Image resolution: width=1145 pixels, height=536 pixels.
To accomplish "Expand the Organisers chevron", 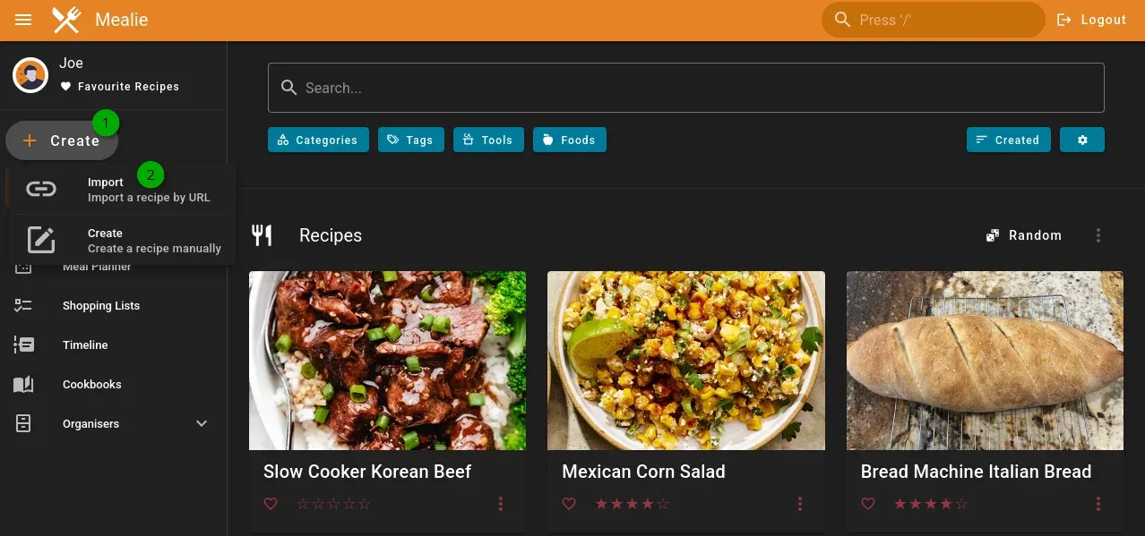I will [x=202, y=423].
